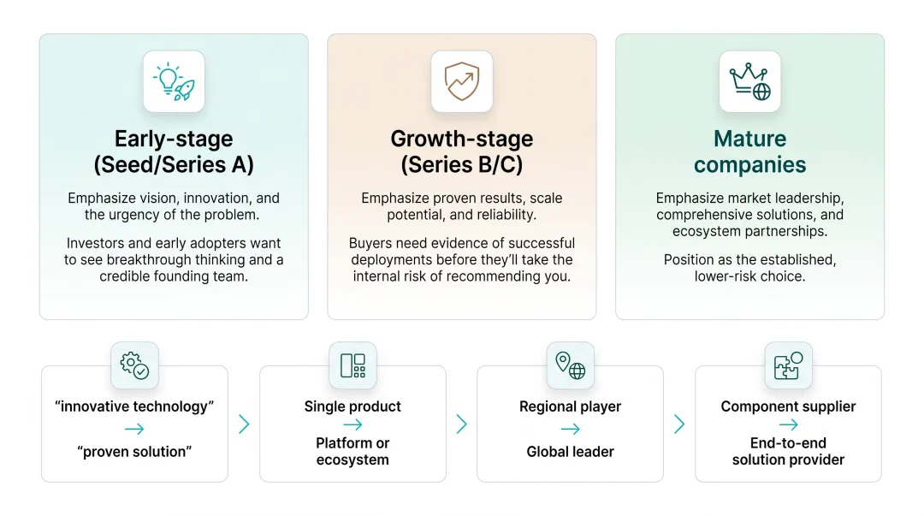Click chevron after the Global leader card
The image size is (924, 516).
pos(679,424)
